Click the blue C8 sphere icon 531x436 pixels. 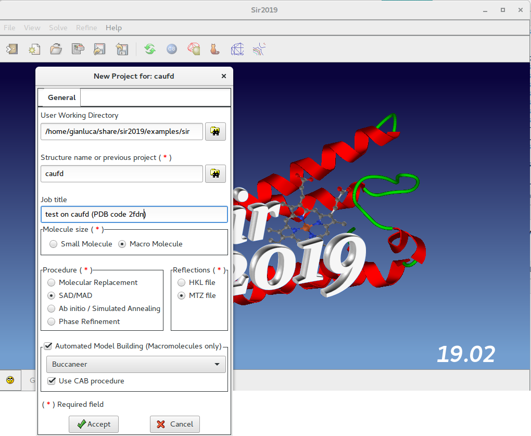(x=172, y=49)
